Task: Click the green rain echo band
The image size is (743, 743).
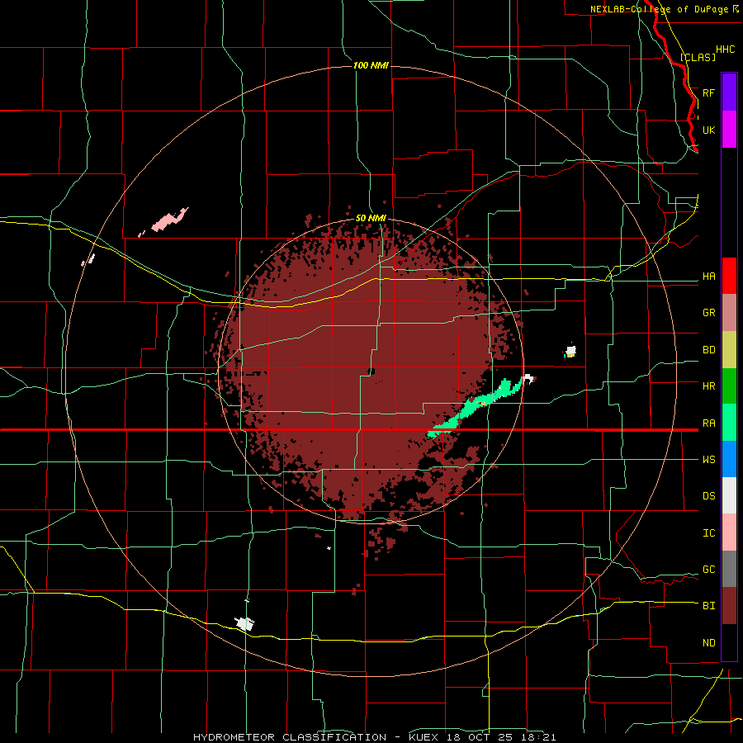Action: click(x=474, y=408)
